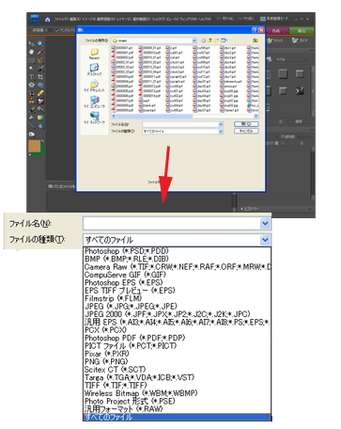Open the Desktop shortcut in dialog sidebar
The width and height of the screenshot is (341, 429).
point(94,70)
